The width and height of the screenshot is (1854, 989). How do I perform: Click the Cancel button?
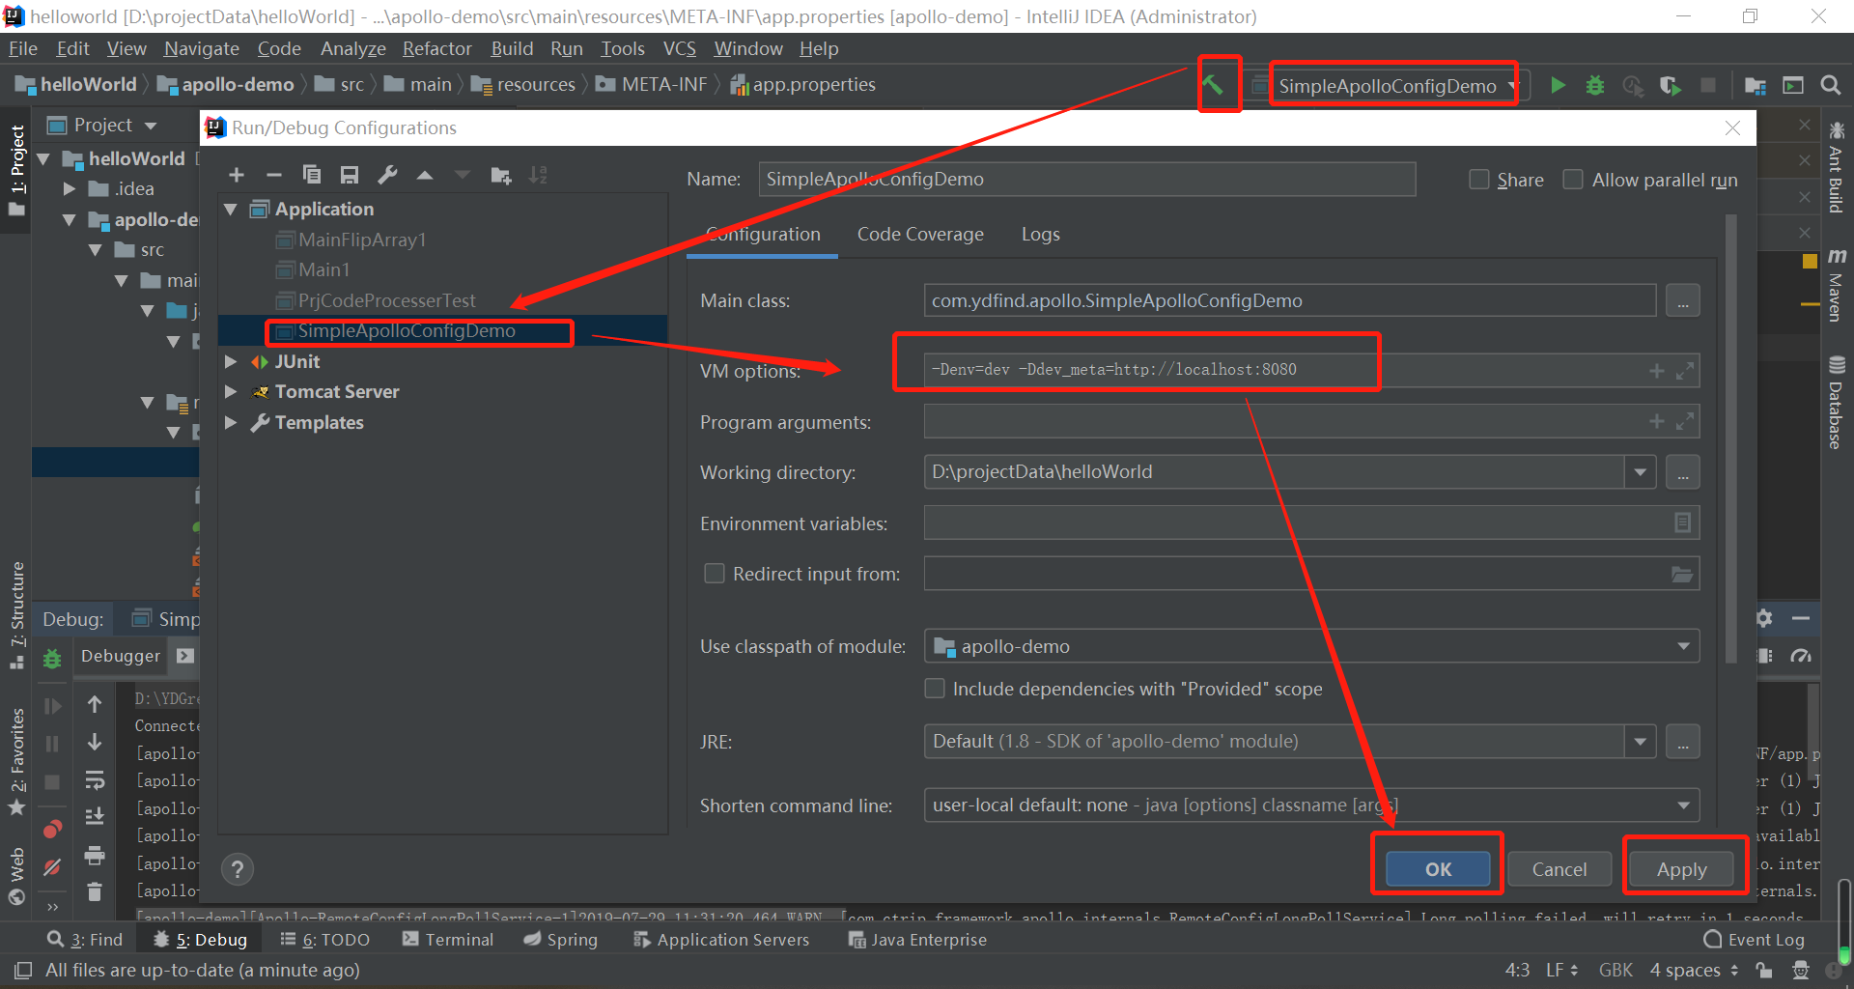point(1559,869)
